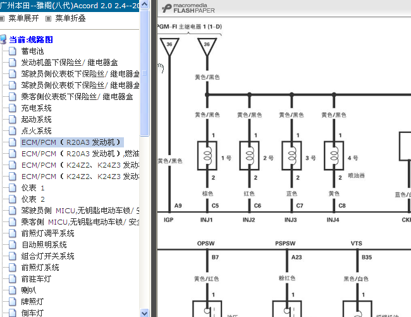
Task: Open the 仪表 2 diagram
Action: coord(33,199)
